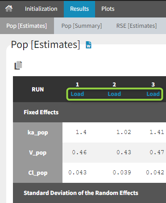The height and width of the screenshot is (203, 166).
Task: Switch to the Plots tab
Action: pyautogui.click(x=108, y=9)
